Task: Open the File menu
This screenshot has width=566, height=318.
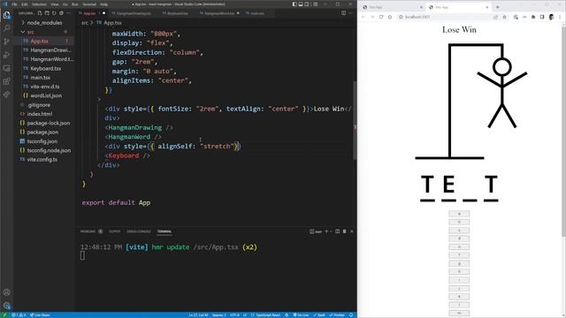Action: [x=14, y=4]
